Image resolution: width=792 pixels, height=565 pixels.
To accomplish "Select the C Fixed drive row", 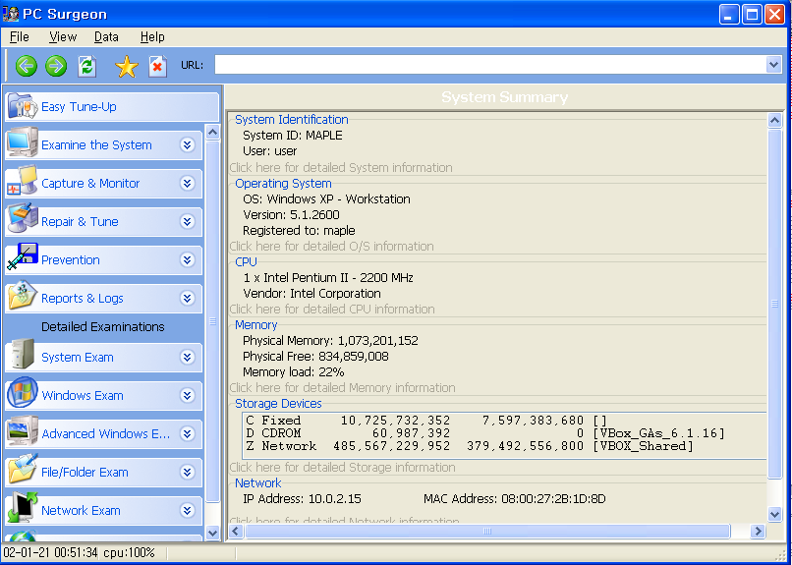I will click(x=505, y=421).
